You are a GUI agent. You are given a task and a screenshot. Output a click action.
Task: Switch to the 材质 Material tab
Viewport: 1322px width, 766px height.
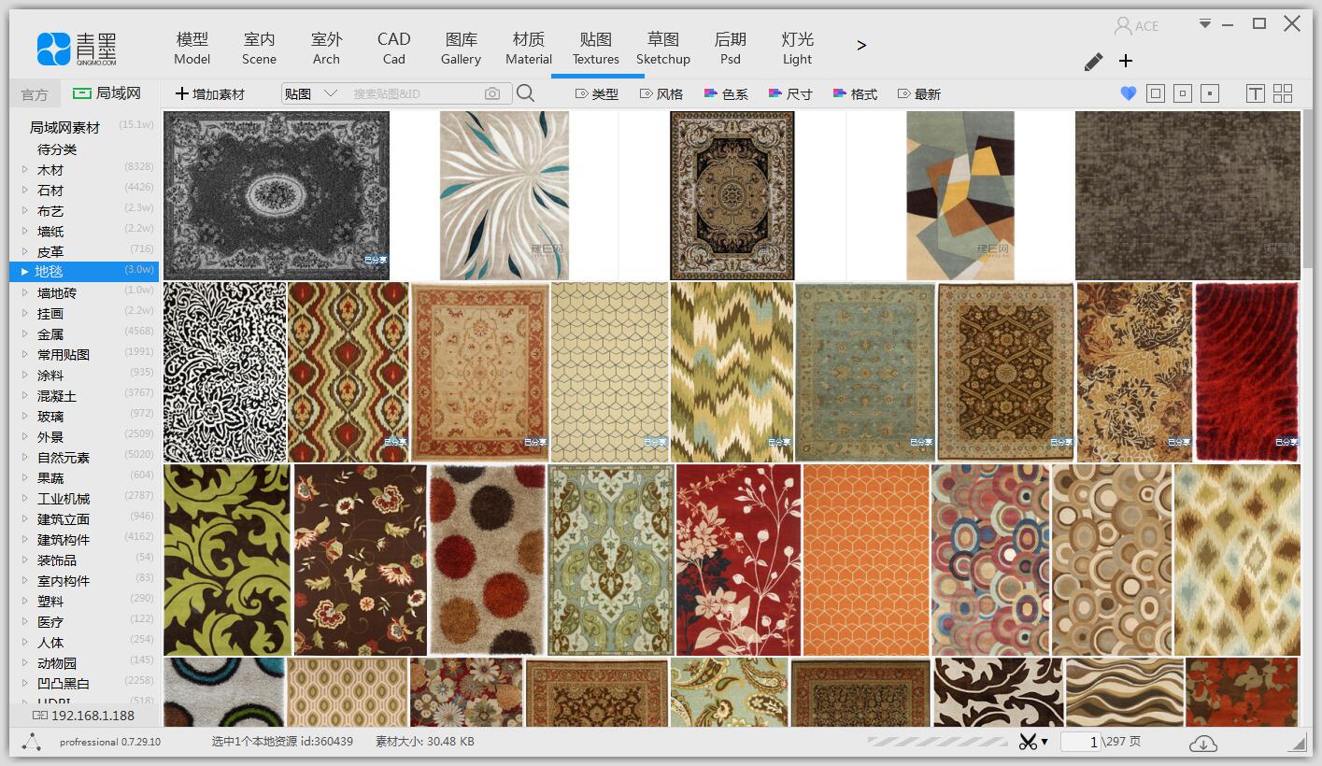(529, 48)
